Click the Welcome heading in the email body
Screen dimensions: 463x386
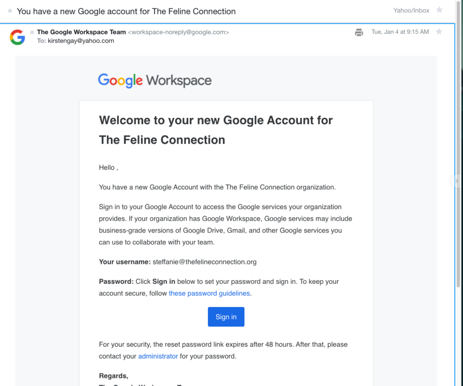[x=216, y=130]
